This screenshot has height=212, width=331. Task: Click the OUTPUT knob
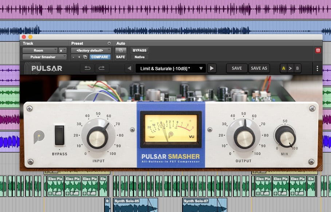[244, 137]
